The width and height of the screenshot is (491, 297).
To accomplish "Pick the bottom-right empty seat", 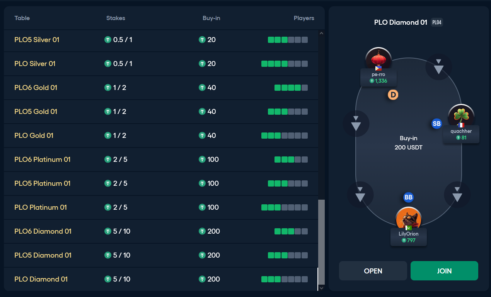I will coord(457,194).
